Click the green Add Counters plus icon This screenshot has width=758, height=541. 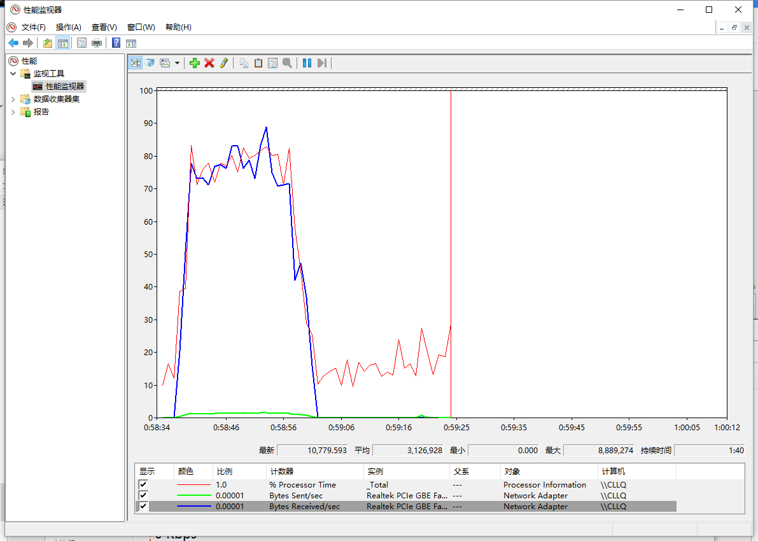coord(195,63)
